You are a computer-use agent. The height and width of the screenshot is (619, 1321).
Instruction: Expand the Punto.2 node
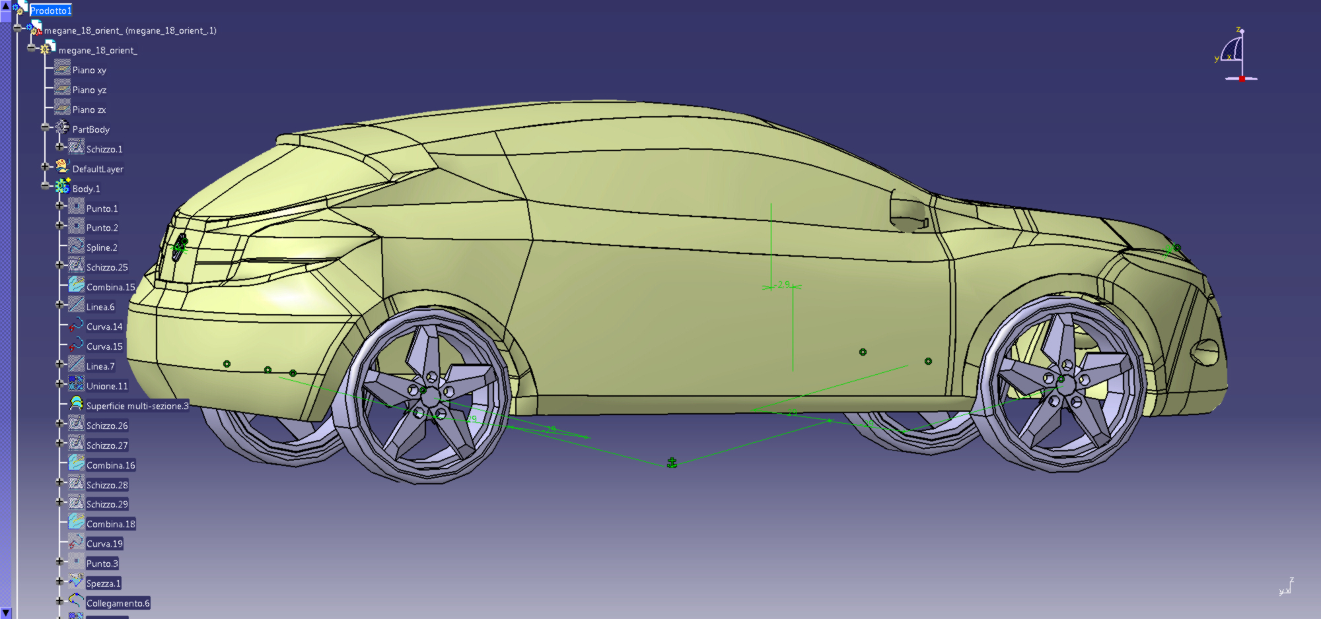pyautogui.click(x=59, y=226)
